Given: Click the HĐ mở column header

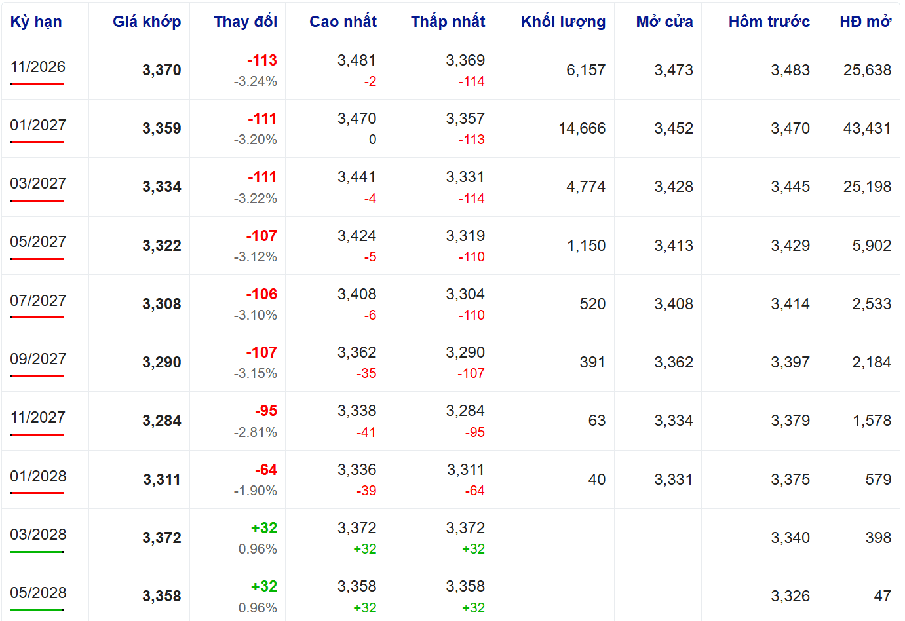Looking at the screenshot, I should tap(865, 22).
